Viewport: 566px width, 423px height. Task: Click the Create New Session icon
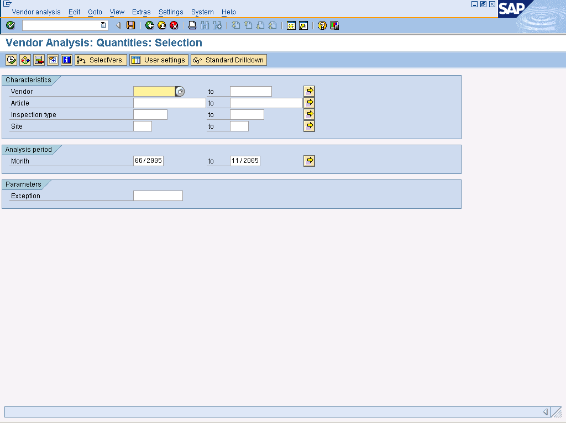click(x=291, y=25)
